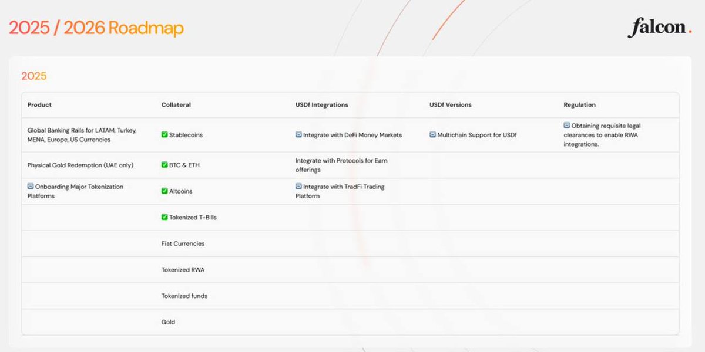Click the Product column header
Screen dimensions: 705x352
tap(39, 105)
